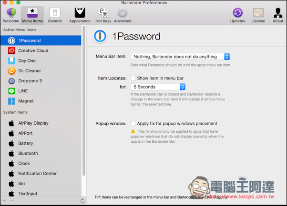Select Magnet in the list
The width and height of the screenshot is (287, 206).
click(26, 101)
